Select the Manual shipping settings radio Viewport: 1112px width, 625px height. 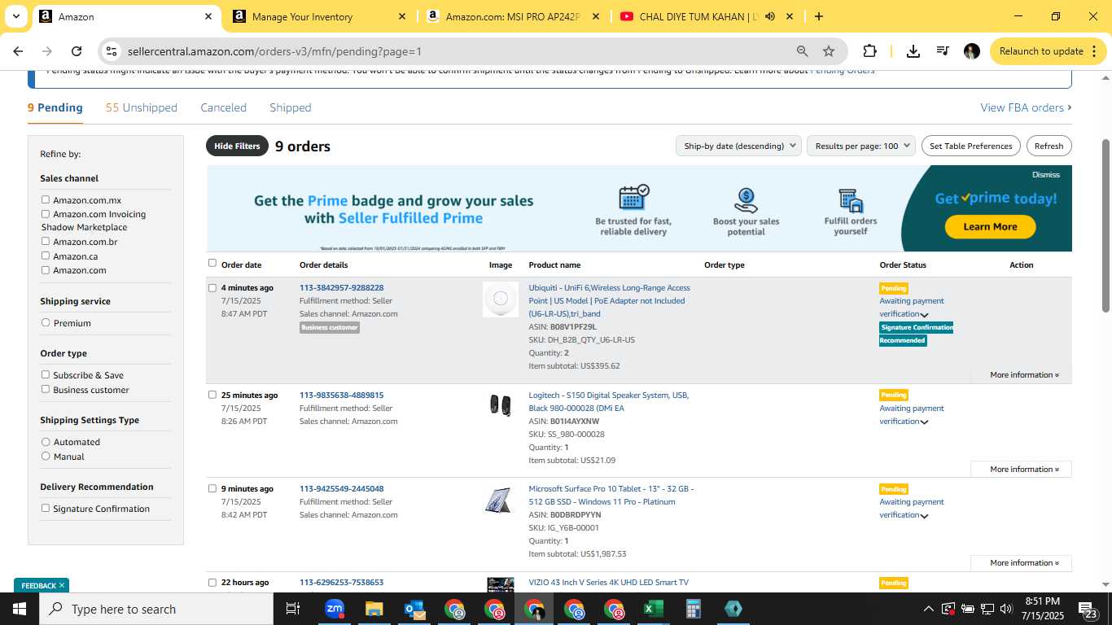coord(46,456)
